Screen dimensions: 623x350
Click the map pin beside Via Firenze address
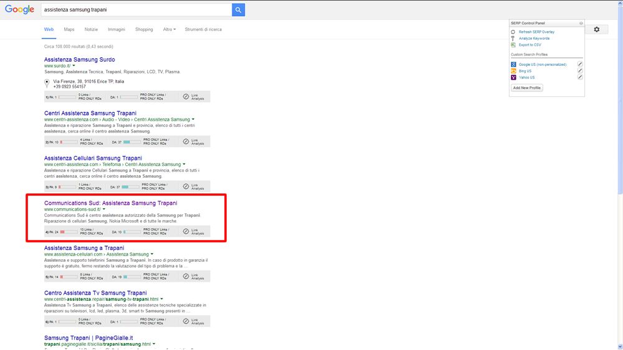coord(47,83)
